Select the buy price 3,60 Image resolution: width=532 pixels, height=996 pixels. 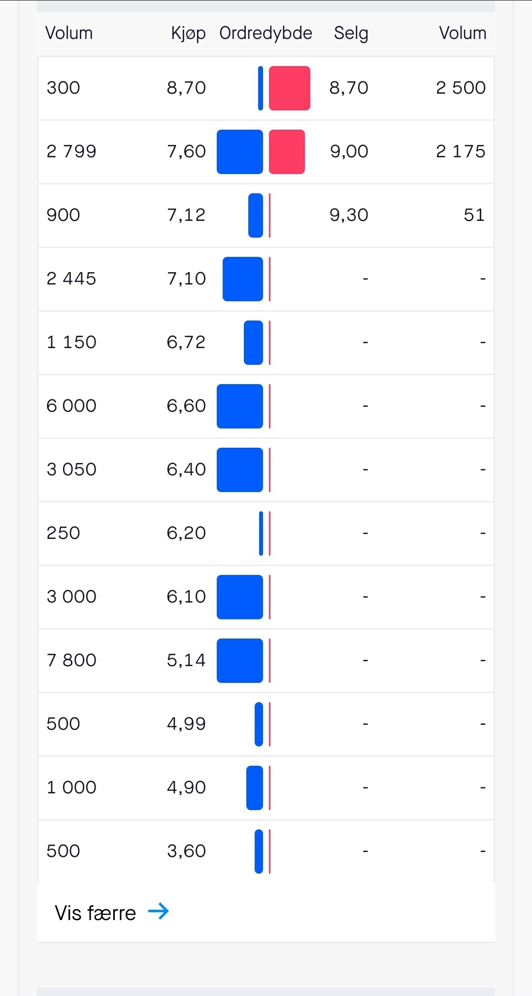tap(186, 851)
